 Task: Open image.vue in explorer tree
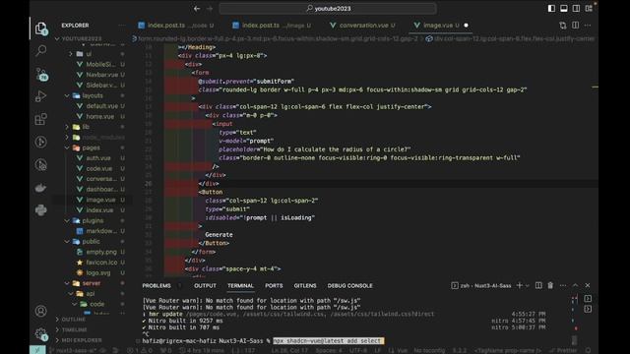pyautogui.click(x=100, y=200)
